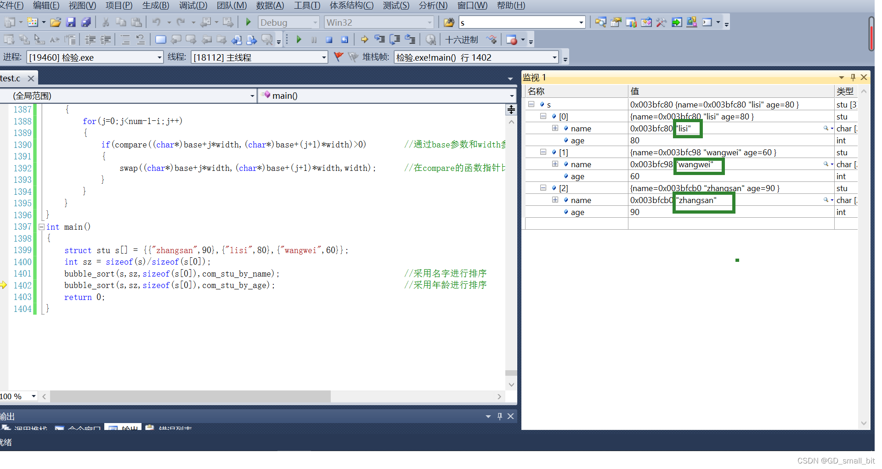This screenshot has height=469, width=882.
Task: Redo the last undone edit
Action: 181,22
